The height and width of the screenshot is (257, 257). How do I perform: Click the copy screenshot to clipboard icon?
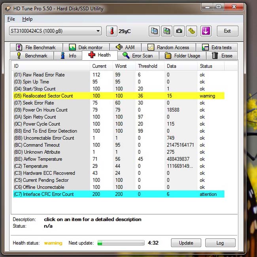tap(166, 31)
